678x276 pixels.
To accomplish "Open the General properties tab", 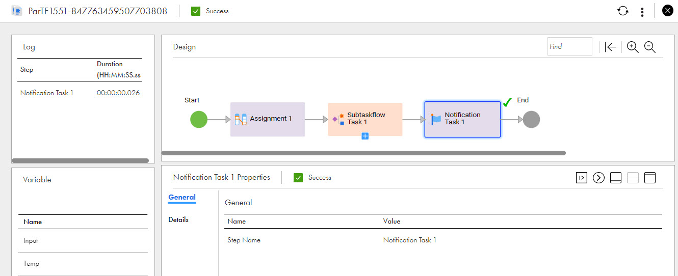I will point(182,198).
